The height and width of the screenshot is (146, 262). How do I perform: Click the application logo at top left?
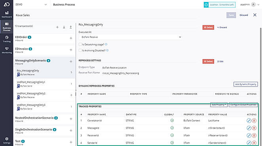click(x=7, y=4)
